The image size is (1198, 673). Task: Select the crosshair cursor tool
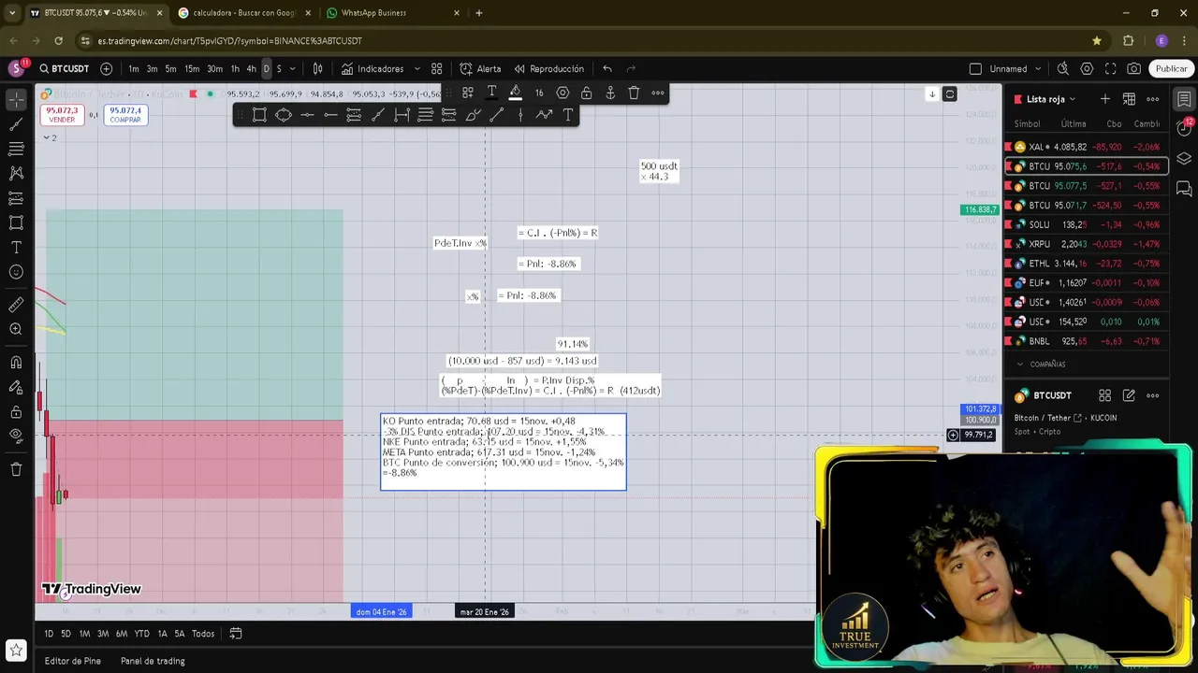click(16, 99)
